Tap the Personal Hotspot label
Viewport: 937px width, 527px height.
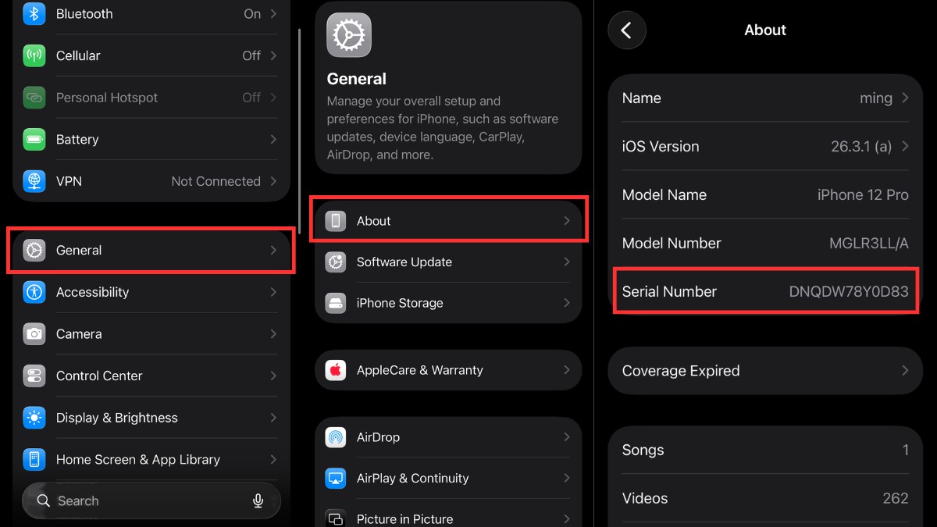[x=107, y=98]
